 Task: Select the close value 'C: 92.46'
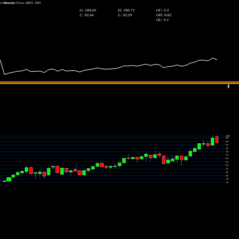[x=87, y=15]
